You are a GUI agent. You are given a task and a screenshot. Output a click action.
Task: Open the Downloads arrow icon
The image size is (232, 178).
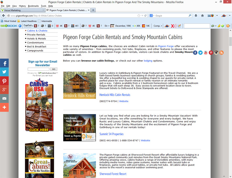tap(196, 16)
